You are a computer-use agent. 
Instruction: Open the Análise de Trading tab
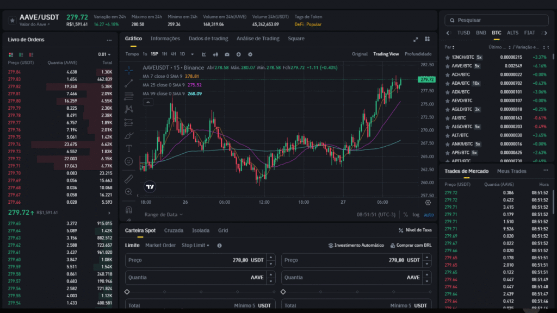pos(258,39)
